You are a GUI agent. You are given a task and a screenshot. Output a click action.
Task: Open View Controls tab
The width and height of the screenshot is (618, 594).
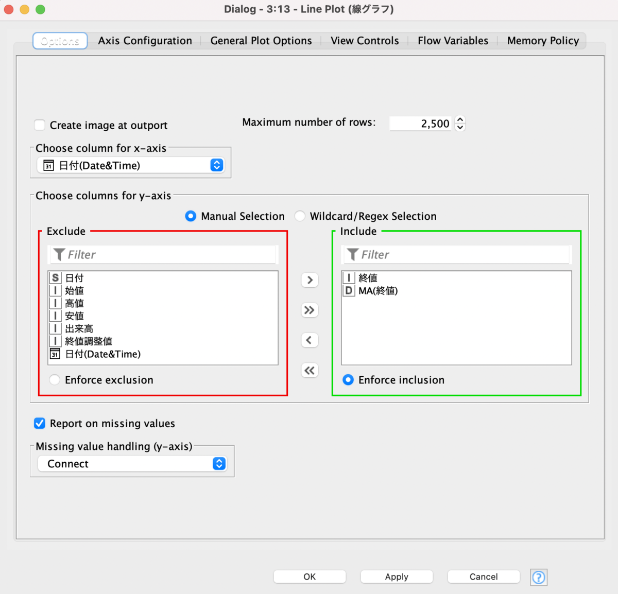tap(365, 41)
